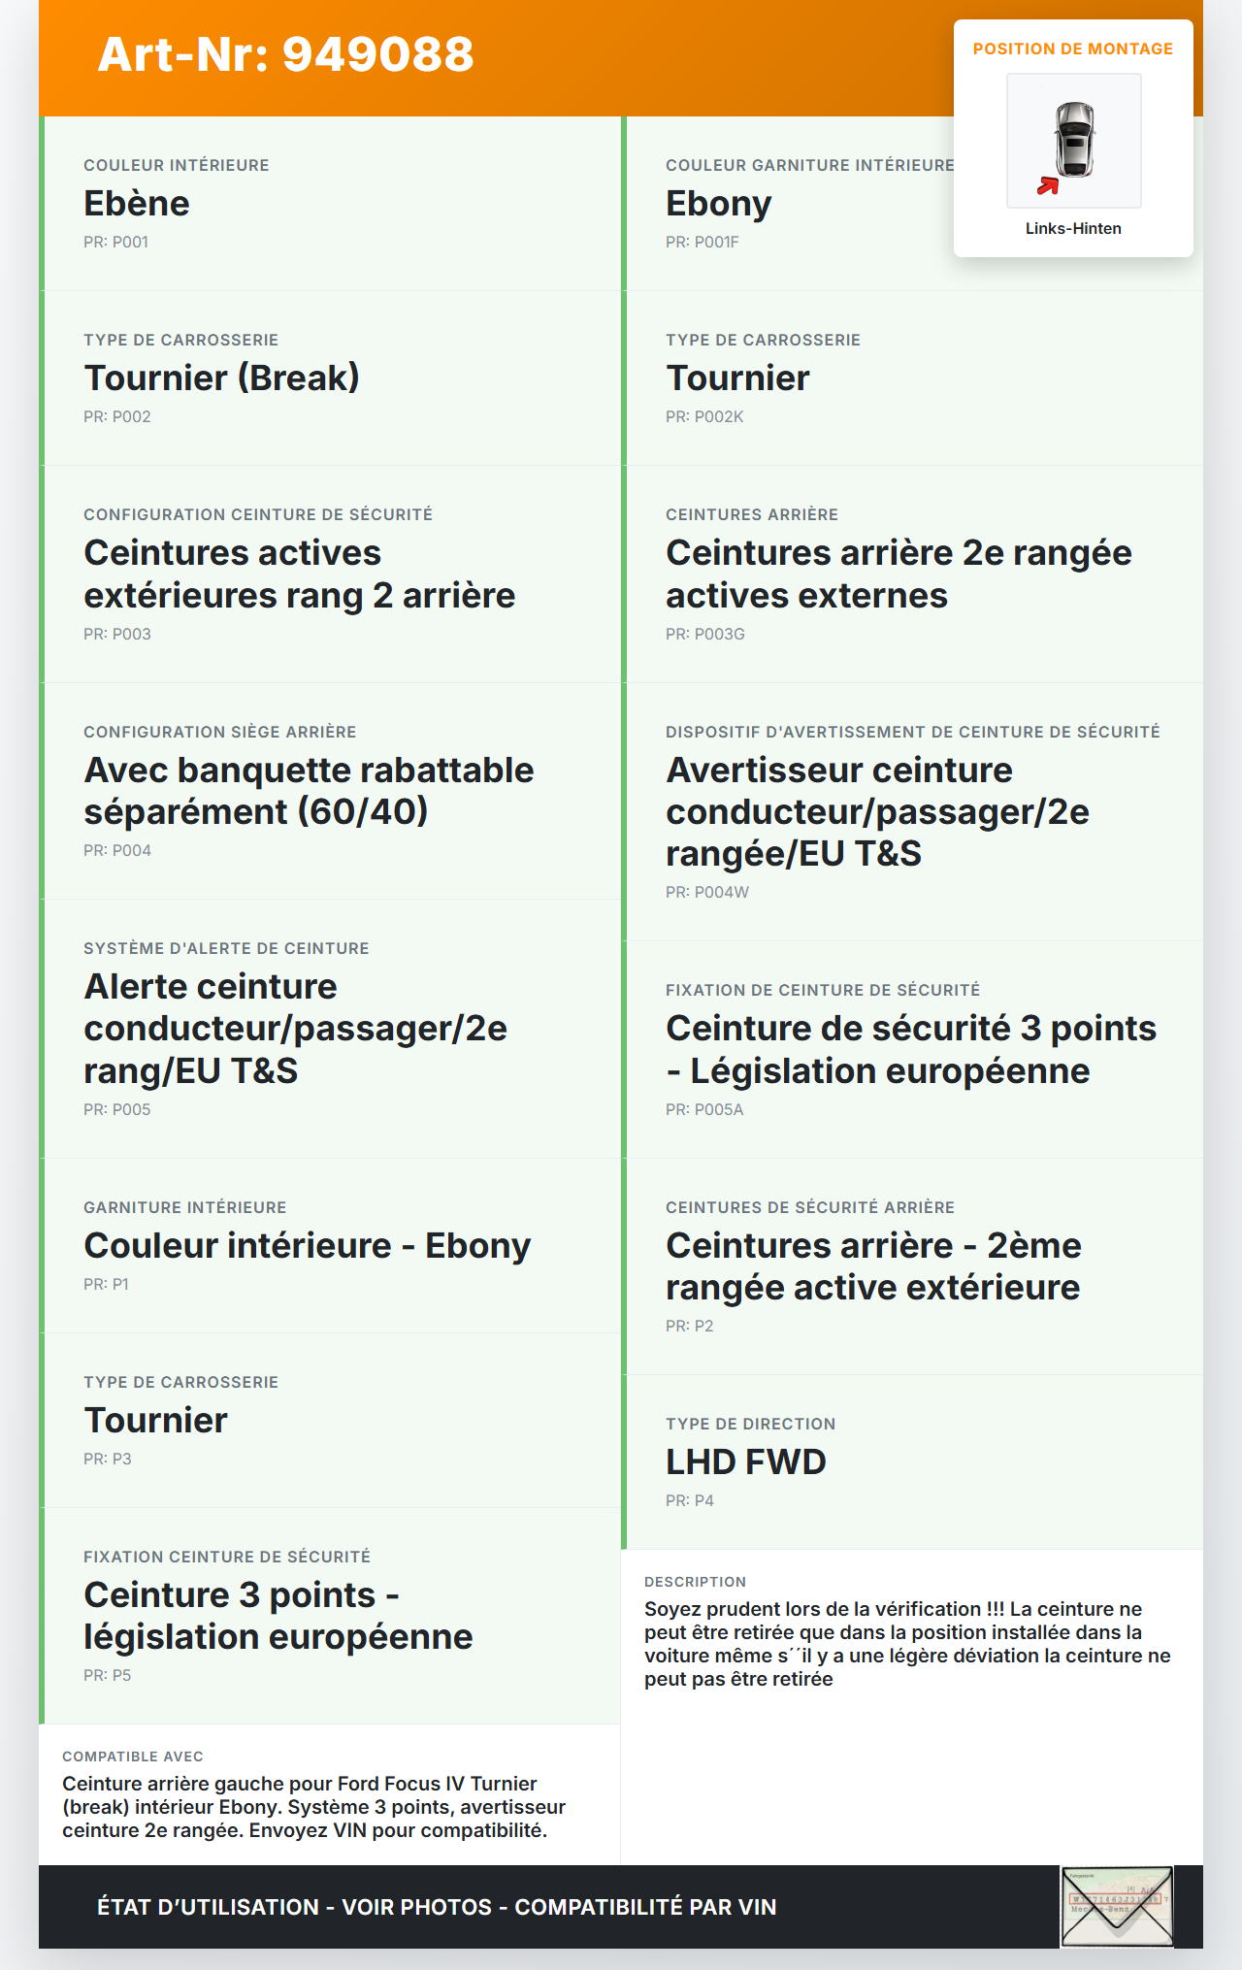Click the Ebony value with PR P001F
1242x1970 pixels.
click(x=718, y=204)
